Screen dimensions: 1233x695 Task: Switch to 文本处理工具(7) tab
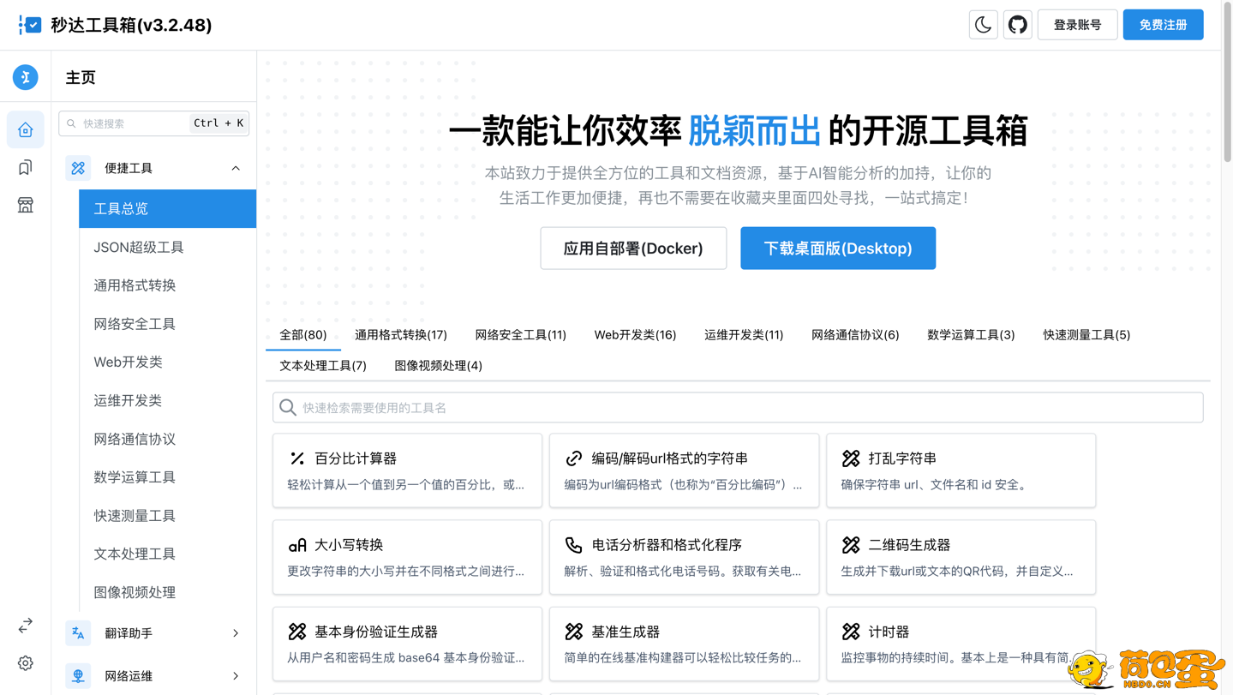[323, 366]
